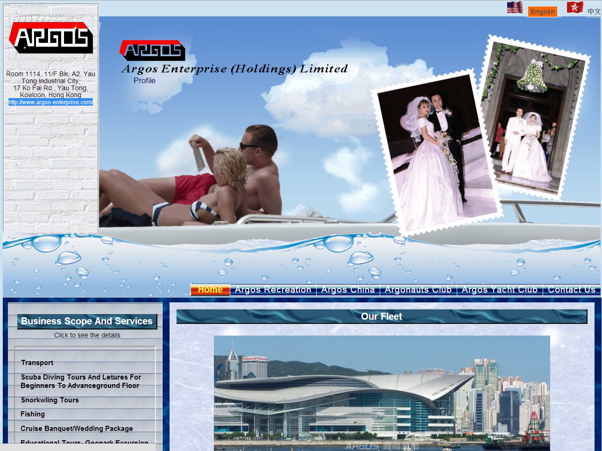Open the Argos Recreation menu
The height and width of the screenshot is (451, 602).
273,290
